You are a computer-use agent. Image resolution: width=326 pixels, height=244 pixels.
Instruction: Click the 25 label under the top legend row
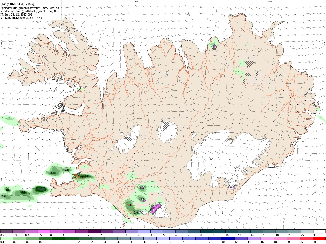(x=302, y=235)
